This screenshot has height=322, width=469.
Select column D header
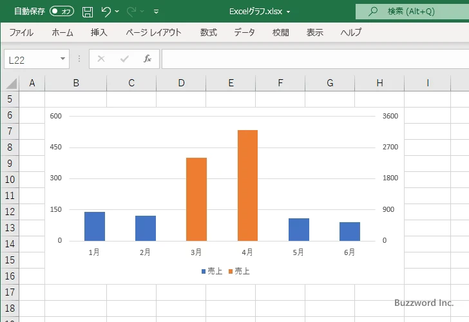point(181,82)
